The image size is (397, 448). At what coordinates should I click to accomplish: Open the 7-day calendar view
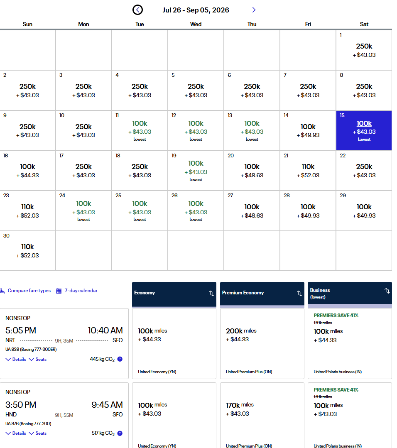coord(77,291)
